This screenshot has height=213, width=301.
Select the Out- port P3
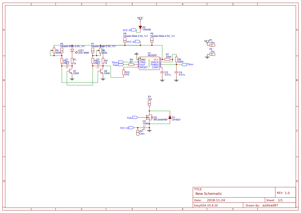[x=149, y=103]
